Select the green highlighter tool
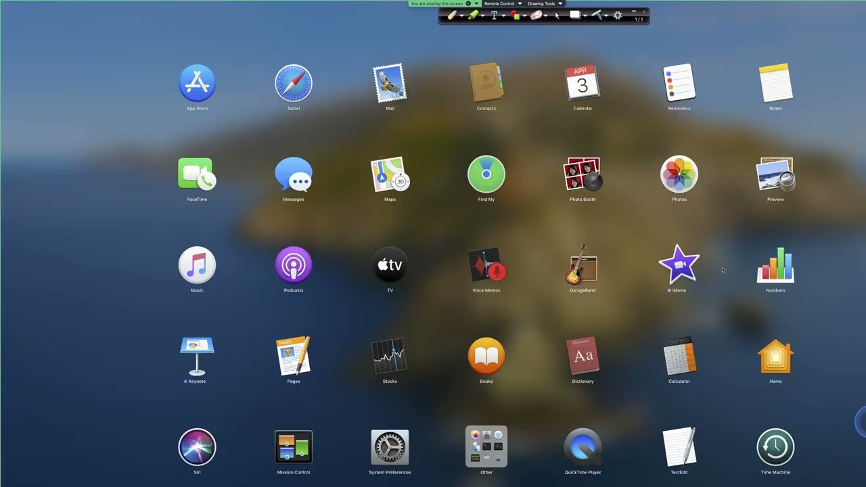The image size is (866, 487). pyautogui.click(x=473, y=15)
